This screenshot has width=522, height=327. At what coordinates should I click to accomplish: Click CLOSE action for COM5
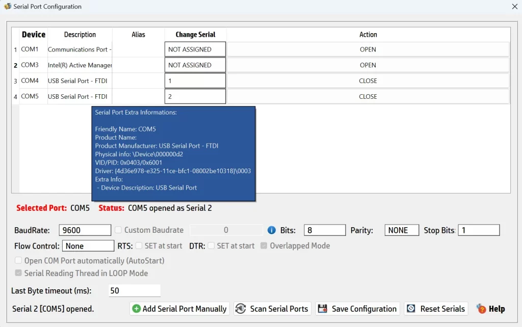point(368,96)
